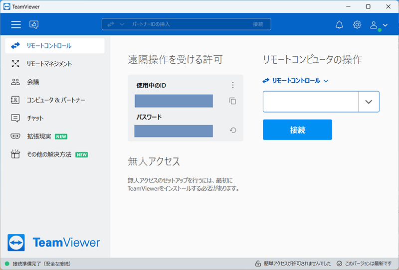
Task: Click the AR goggles icon
Action: click(15, 136)
